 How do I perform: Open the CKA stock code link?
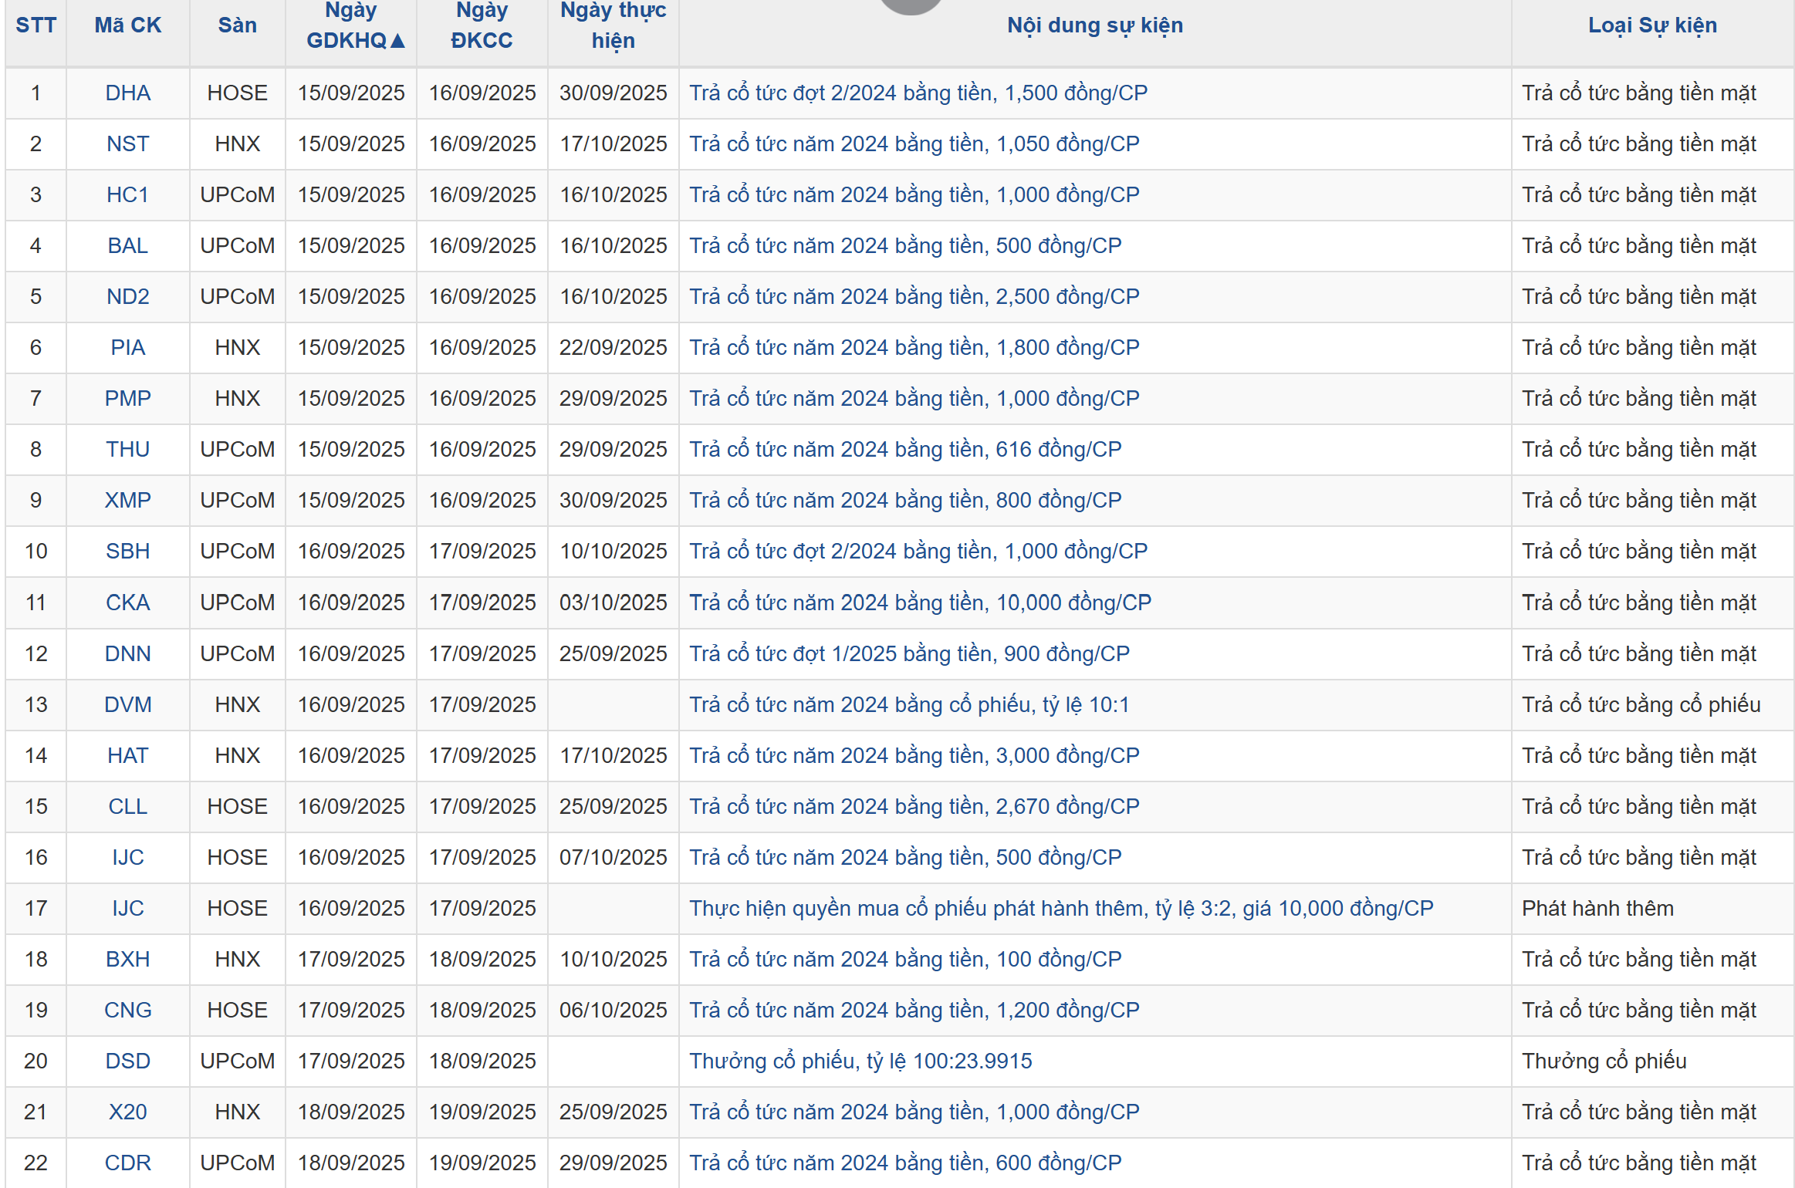tap(127, 602)
